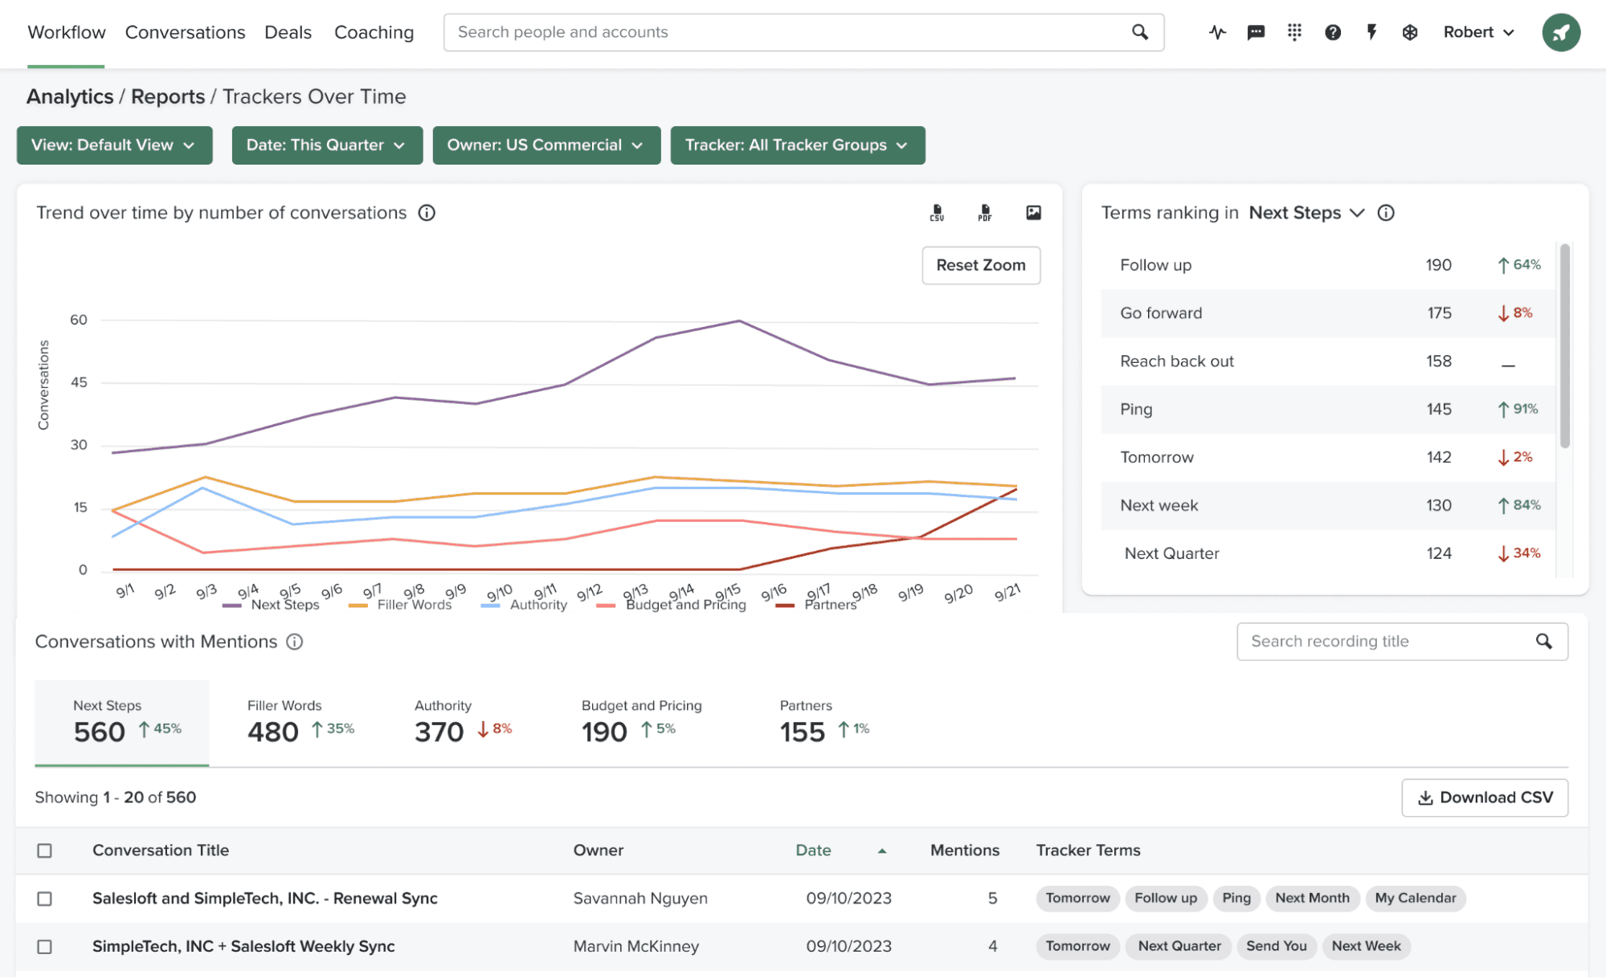Go to the Conversations tab
The height and width of the screenshot is (979, 1606).
click(185, 32)
